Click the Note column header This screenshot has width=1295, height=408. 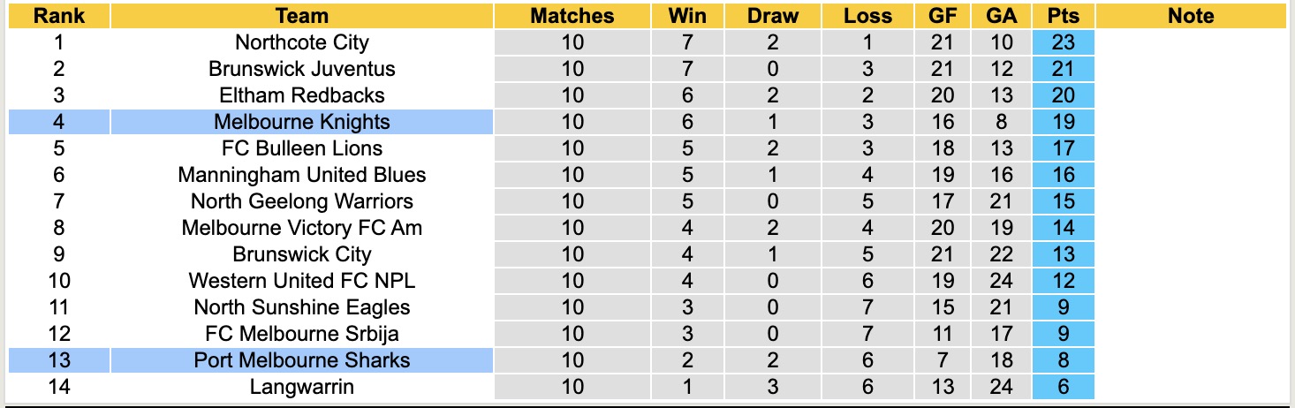tap(1190, 16)
